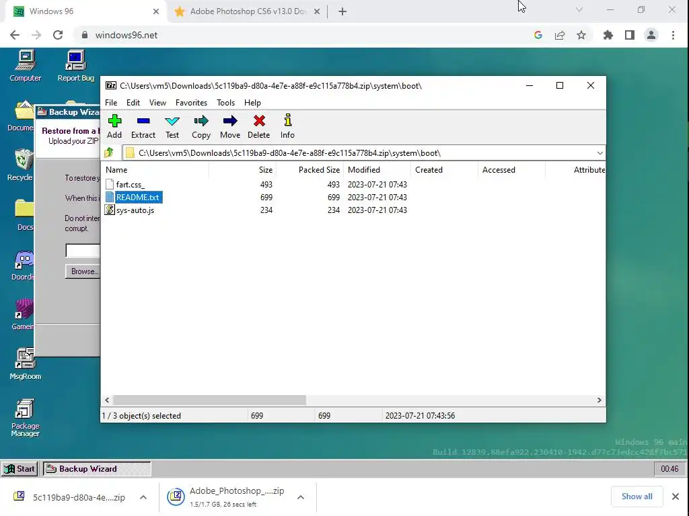Go back in browser history
The height and width of the screenshot is (516, 689).
15,35
